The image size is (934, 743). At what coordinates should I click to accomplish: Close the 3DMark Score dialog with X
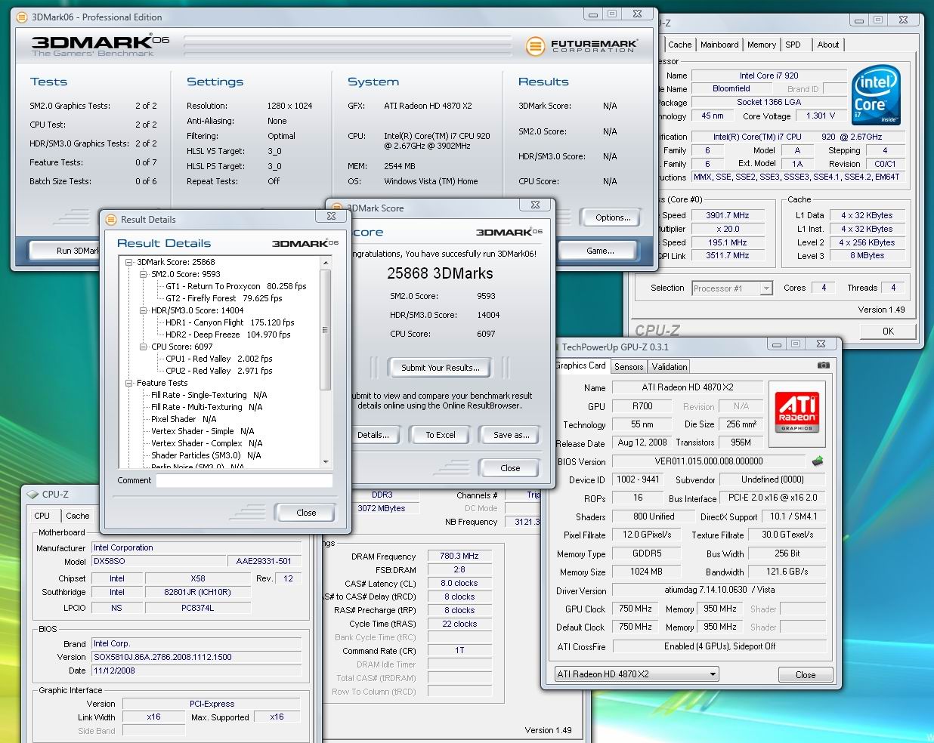tap(535, 205)
